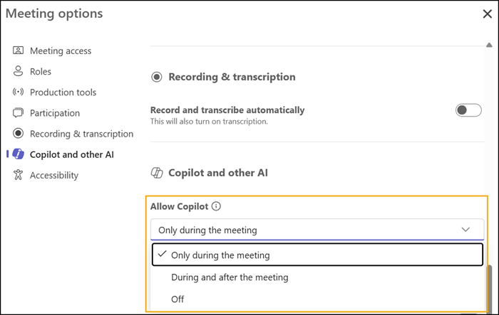Click the Participation chat icon
This screenshot has width=499, height=315.
pyautogui.click(x=18, y=113)
